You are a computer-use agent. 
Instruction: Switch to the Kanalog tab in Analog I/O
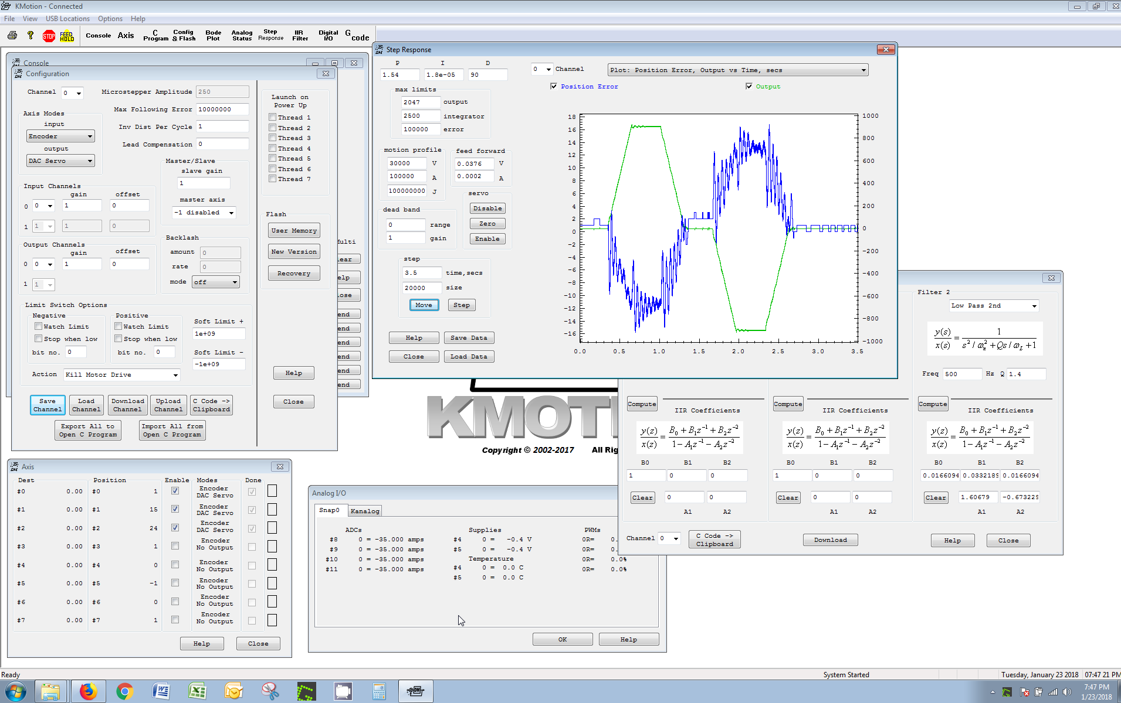pyautogui.click(x=364, y=511)
